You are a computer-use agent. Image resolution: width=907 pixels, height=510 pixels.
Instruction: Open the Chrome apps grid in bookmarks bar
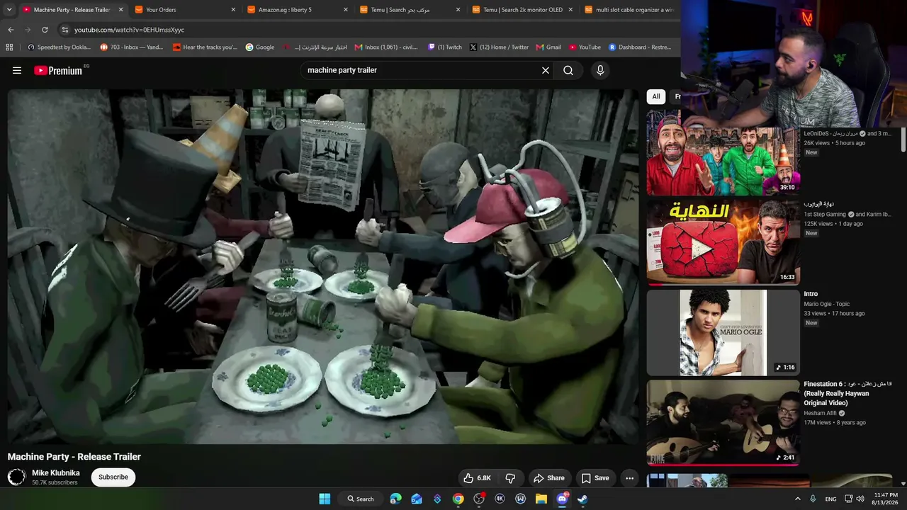[9, 47]
